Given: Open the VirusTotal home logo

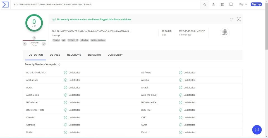Looking at the screenshot, I should coord(5,4).
